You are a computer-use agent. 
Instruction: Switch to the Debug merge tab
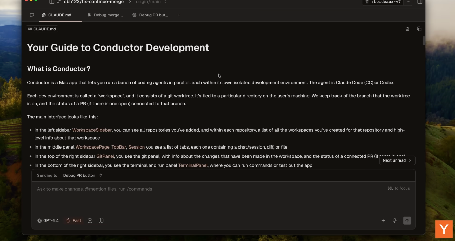click(105, 15)
